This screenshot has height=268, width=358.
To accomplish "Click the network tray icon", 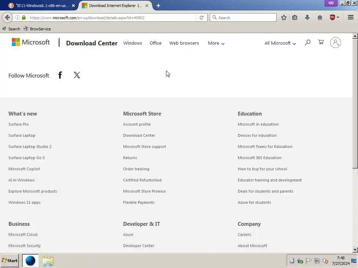I will tap(317, 261).
